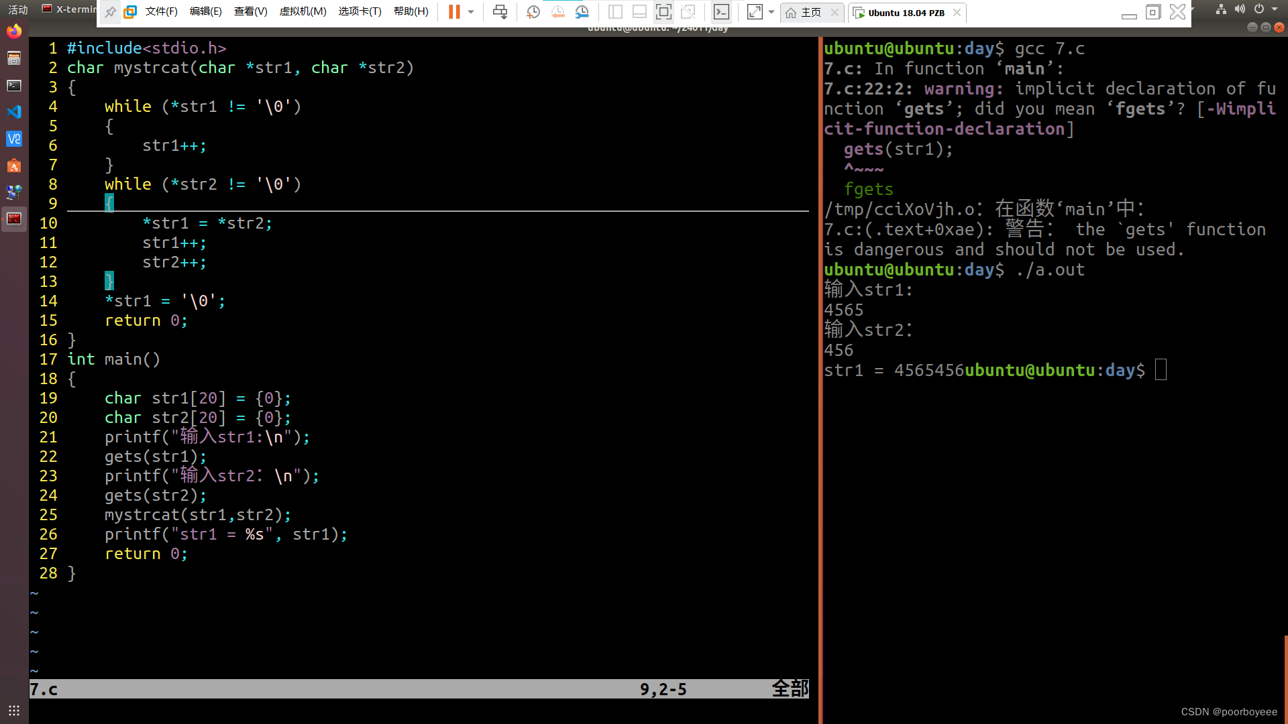The height and width of the screenshot is (724, 1288).
Task: Click the 活动 activities button
Action: 17,9
